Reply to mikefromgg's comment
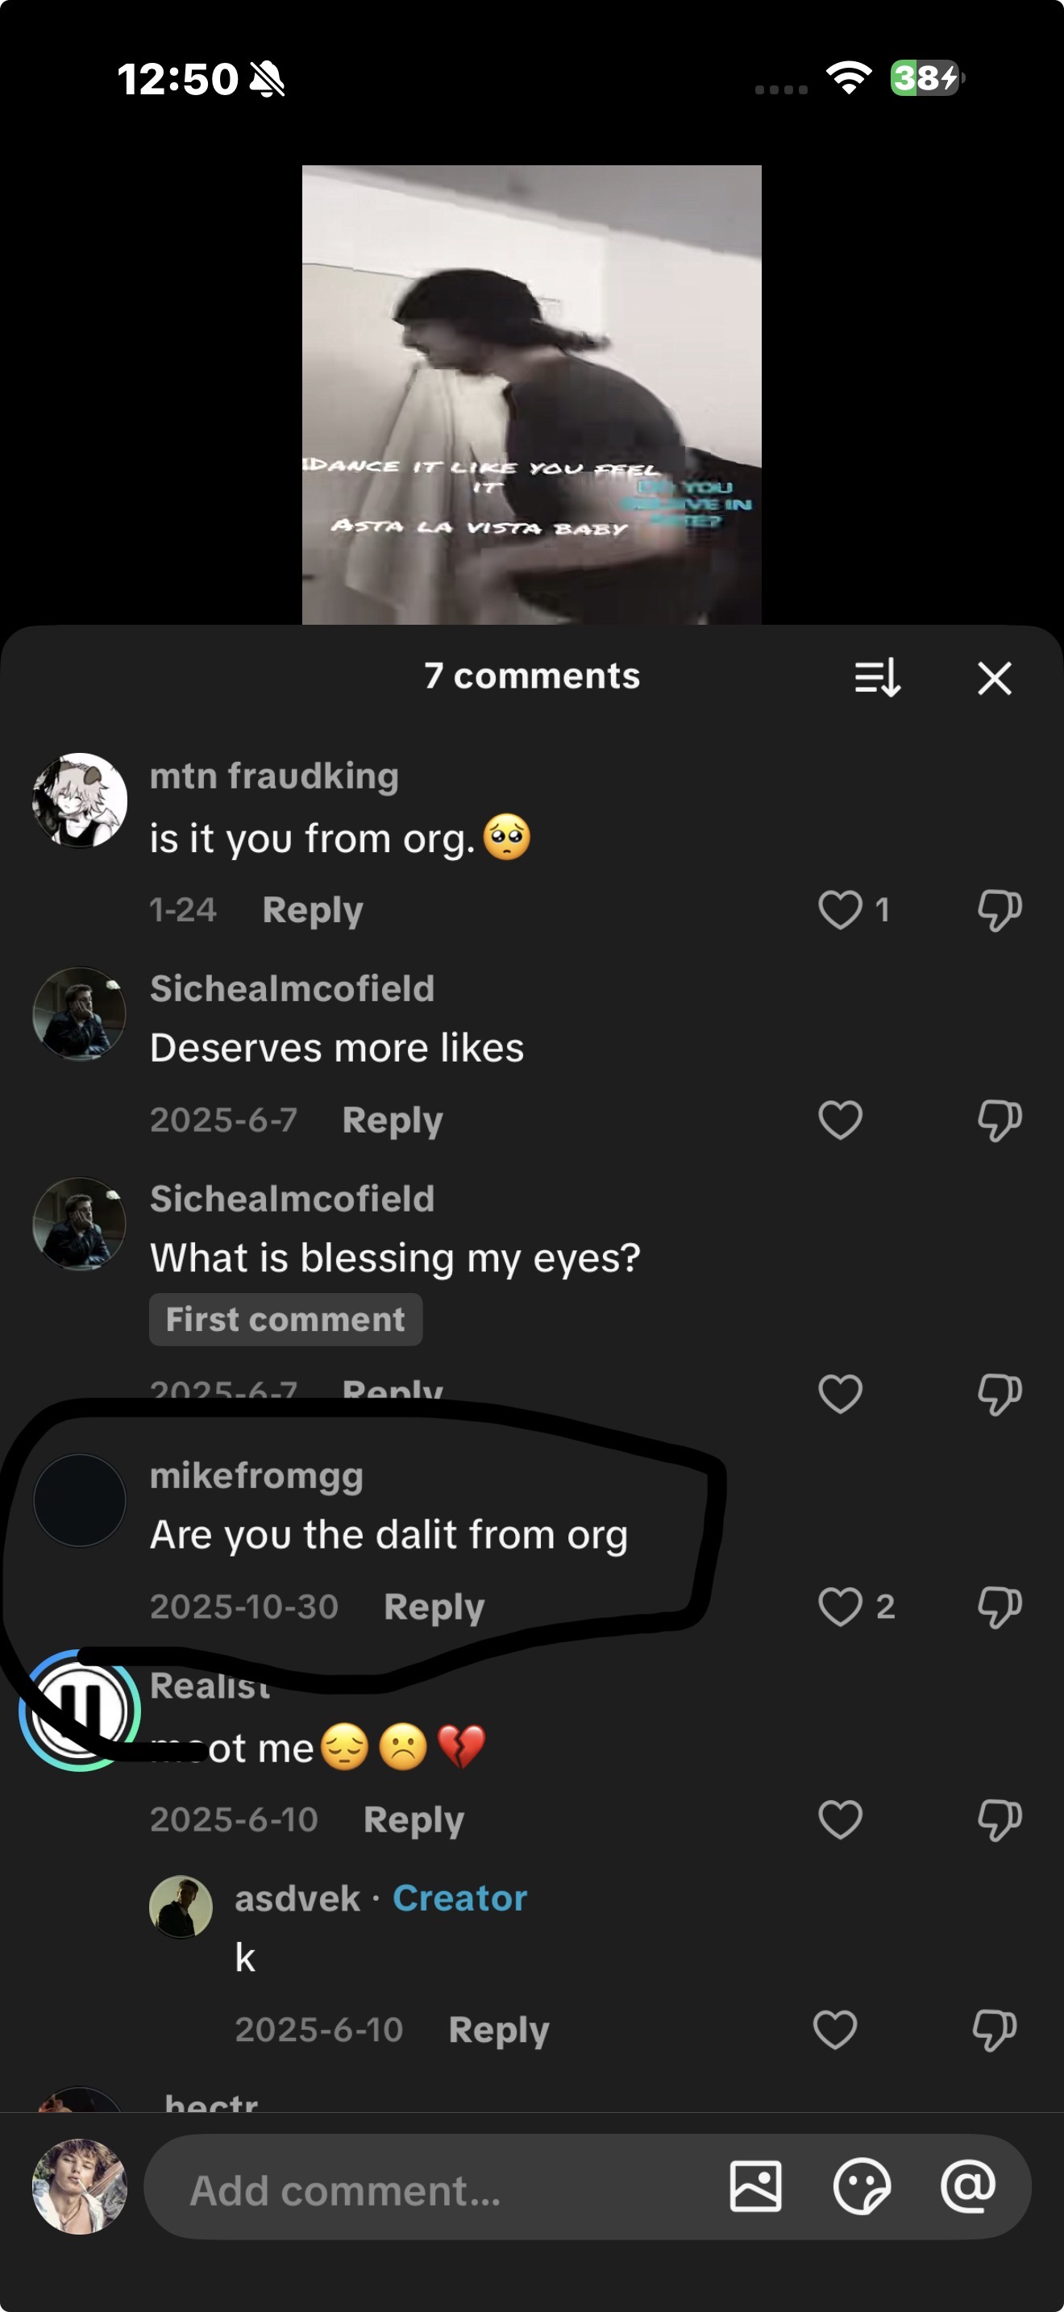Image resolution: width=1064 pixels, height=2312 pixels. coord(434,1607)
